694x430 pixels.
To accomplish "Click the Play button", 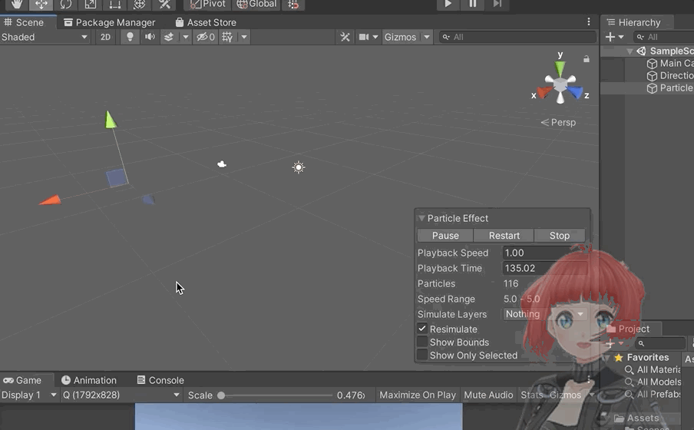I will point(448,5).
